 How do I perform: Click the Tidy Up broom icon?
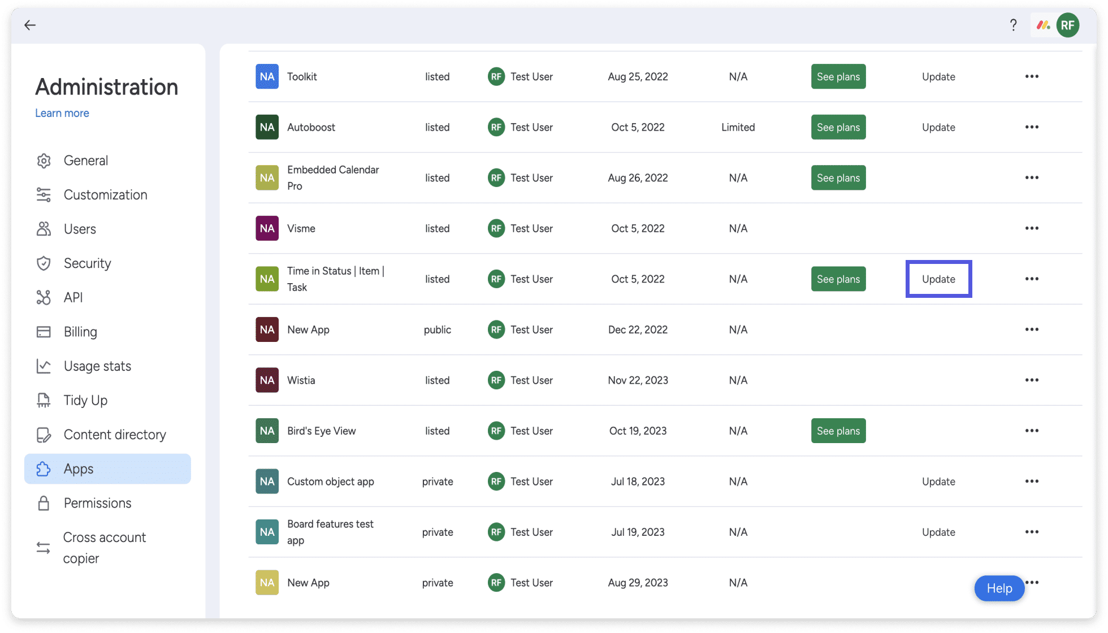click(x=44, y=400)
